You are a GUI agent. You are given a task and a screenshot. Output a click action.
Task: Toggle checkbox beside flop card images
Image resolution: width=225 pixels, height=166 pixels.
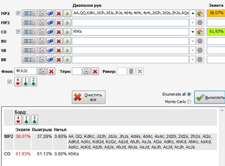point(10,82)
